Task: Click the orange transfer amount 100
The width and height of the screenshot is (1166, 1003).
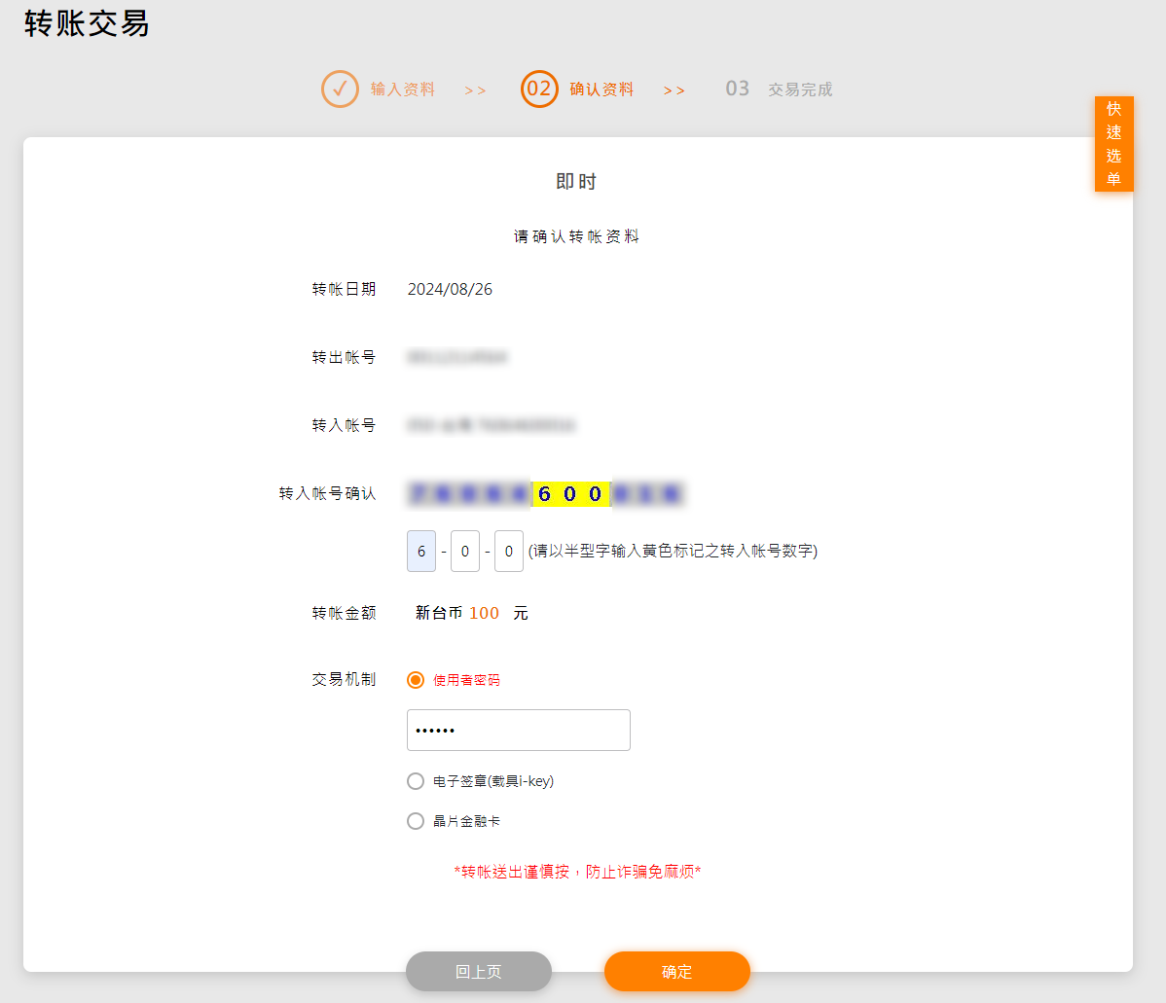Action: pos(484,614)
